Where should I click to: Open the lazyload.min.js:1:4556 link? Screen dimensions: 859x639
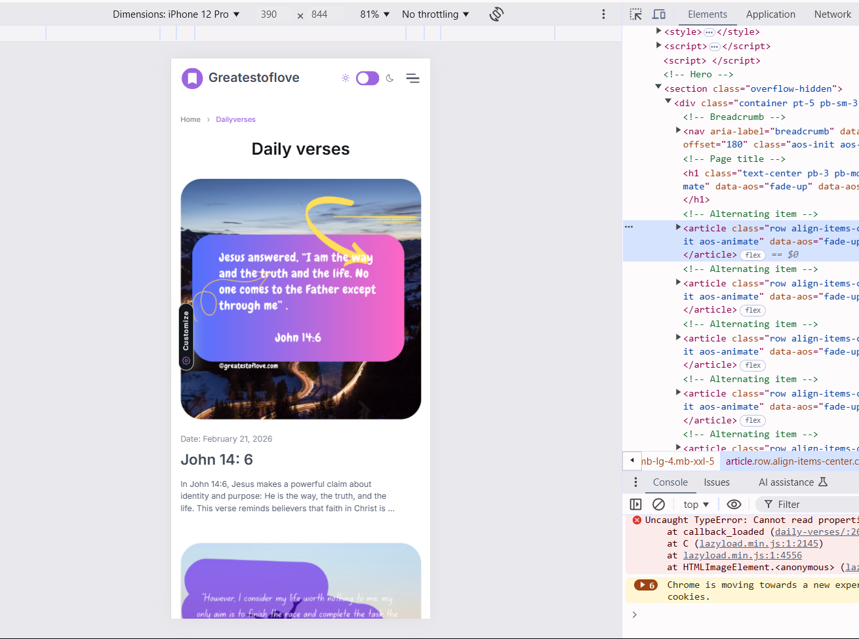pos(742,556)
